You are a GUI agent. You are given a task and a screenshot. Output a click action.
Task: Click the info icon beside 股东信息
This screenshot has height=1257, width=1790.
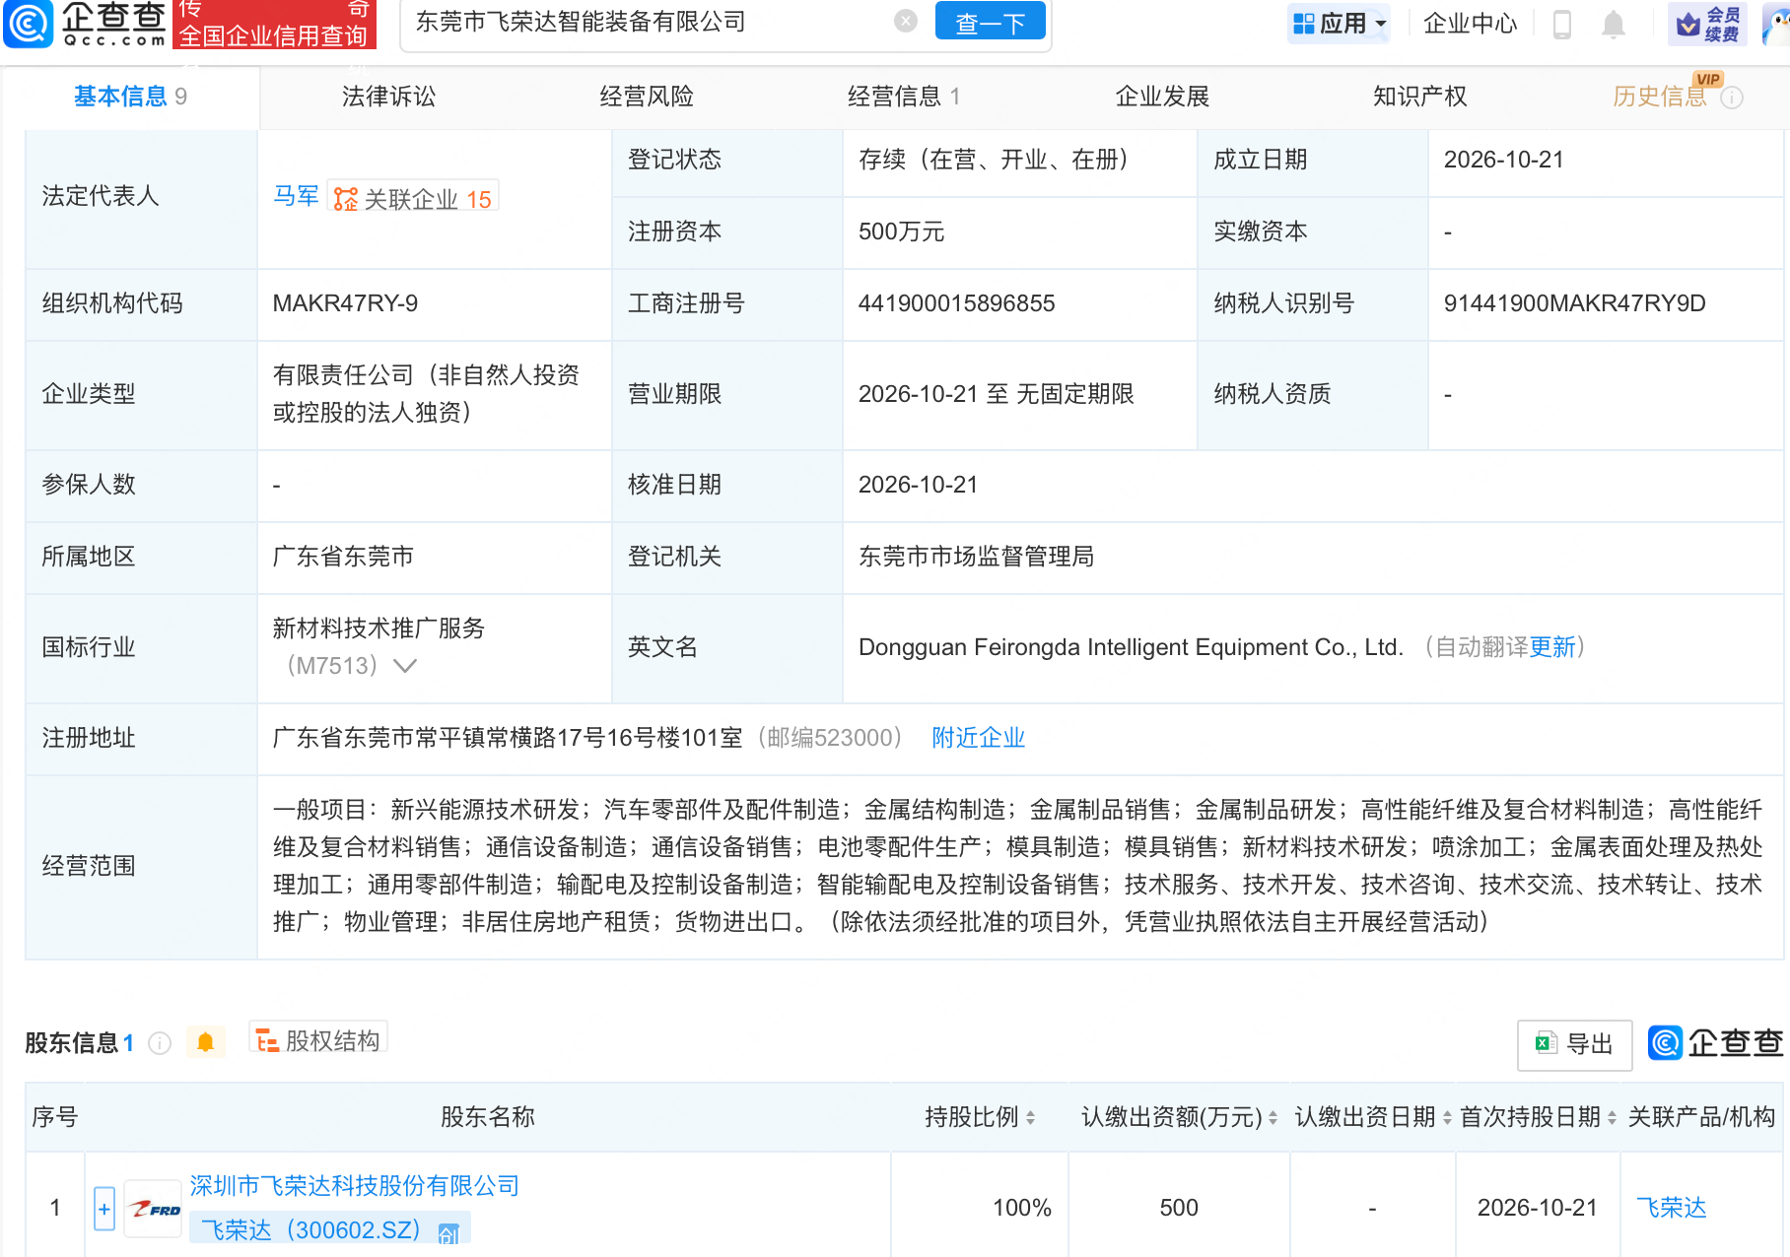[160, 1043]
